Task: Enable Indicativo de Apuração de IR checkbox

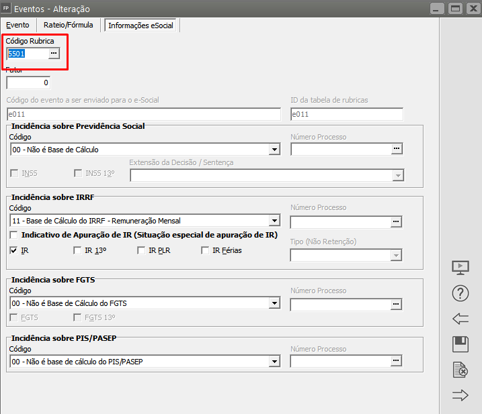Action: click(x=13, y=235)
